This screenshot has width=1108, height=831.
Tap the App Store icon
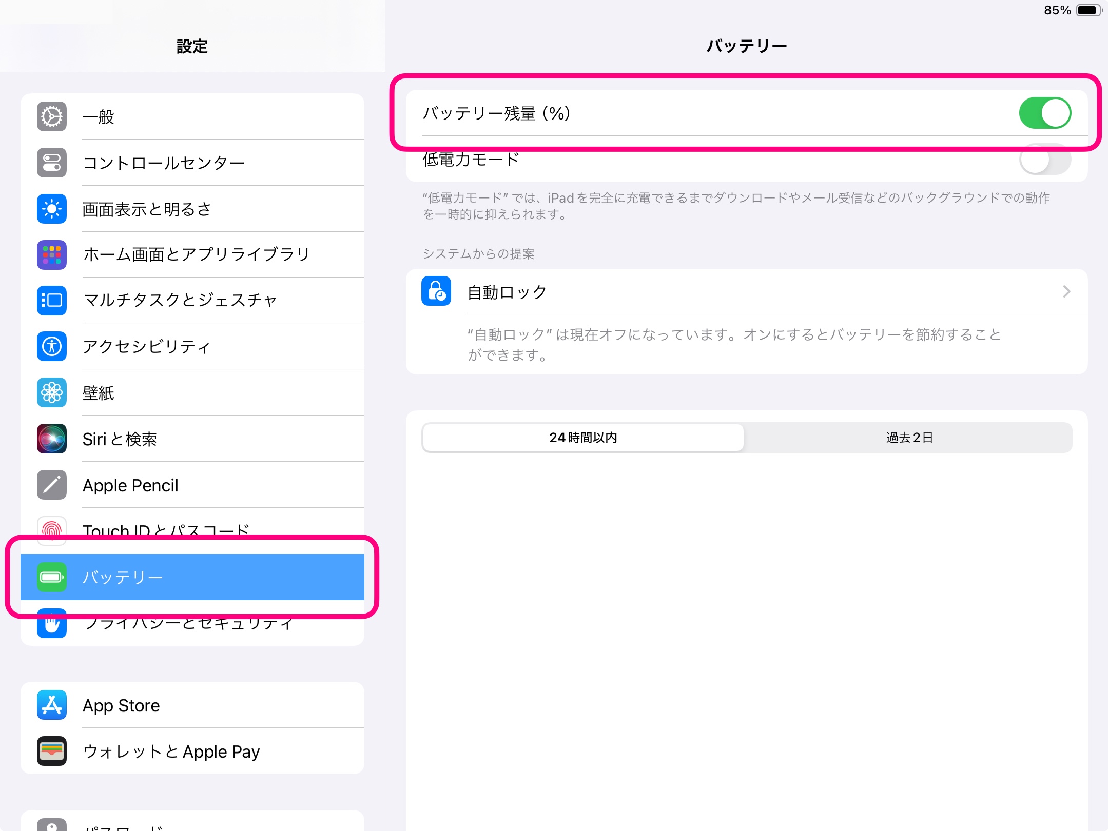click(x=52, y=705)
